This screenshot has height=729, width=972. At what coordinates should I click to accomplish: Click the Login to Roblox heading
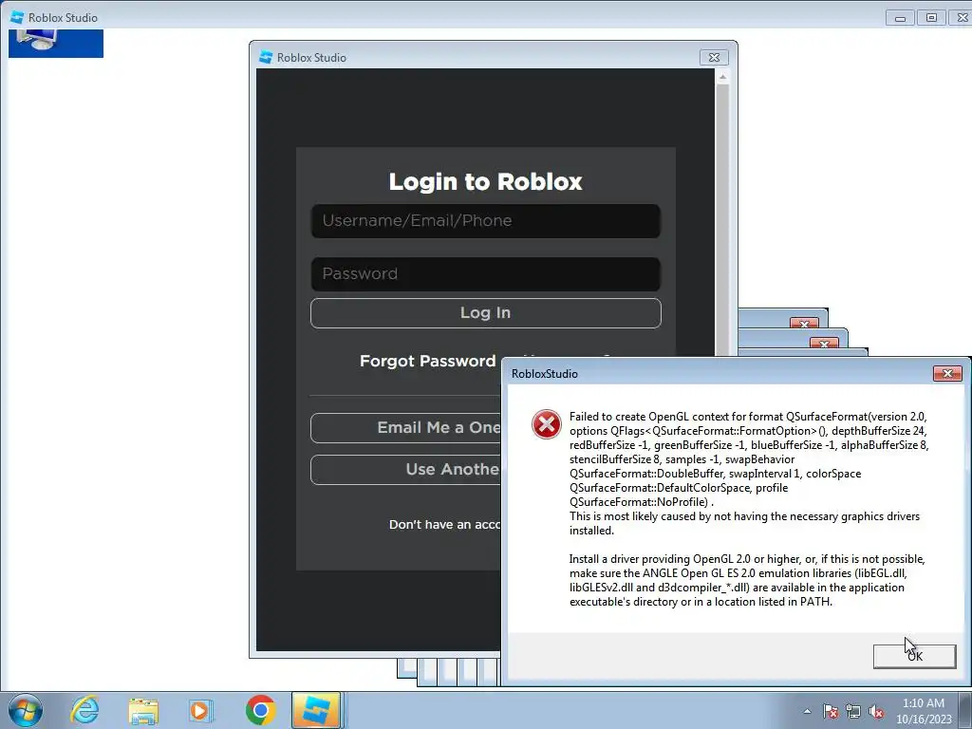[x=485, y=181]
